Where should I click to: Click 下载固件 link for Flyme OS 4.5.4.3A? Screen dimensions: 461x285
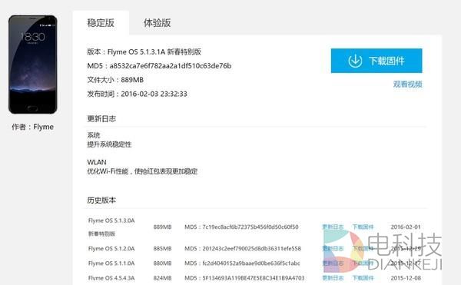coord(363,278)
